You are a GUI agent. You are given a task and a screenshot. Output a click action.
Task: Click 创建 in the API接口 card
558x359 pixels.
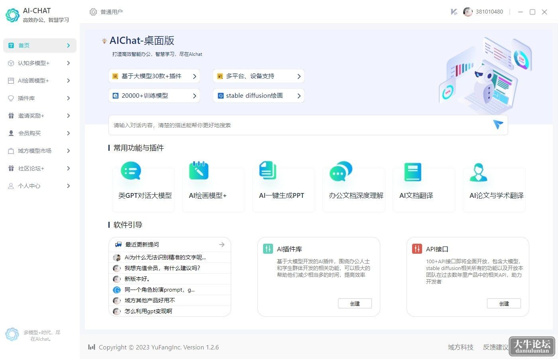504,304
